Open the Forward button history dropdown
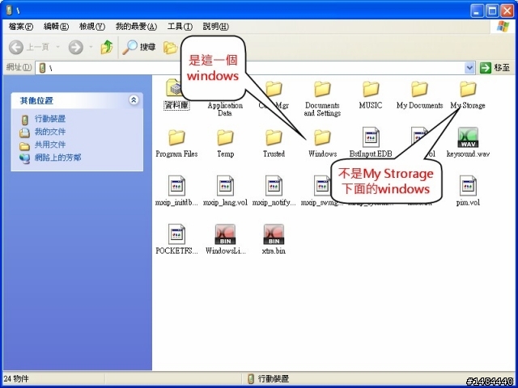Screen dimensions: 518x388 coord(91,47)
